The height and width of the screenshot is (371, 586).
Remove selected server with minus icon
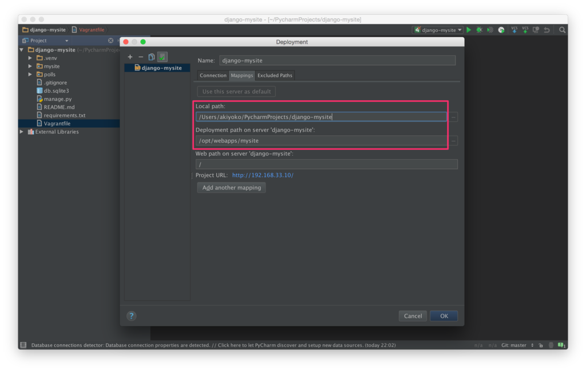(x=141, y=57)
